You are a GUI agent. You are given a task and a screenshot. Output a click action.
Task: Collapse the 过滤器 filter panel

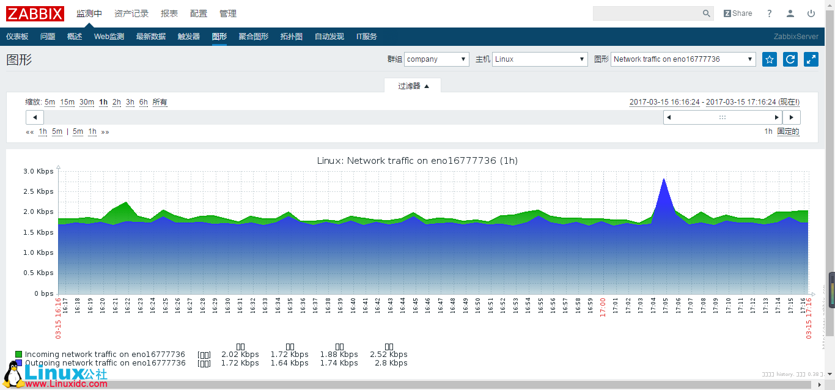point(413,85)
